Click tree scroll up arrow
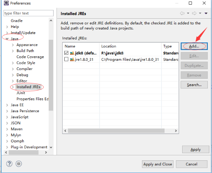This screenshot has height=173, width=212. point(51,21)
